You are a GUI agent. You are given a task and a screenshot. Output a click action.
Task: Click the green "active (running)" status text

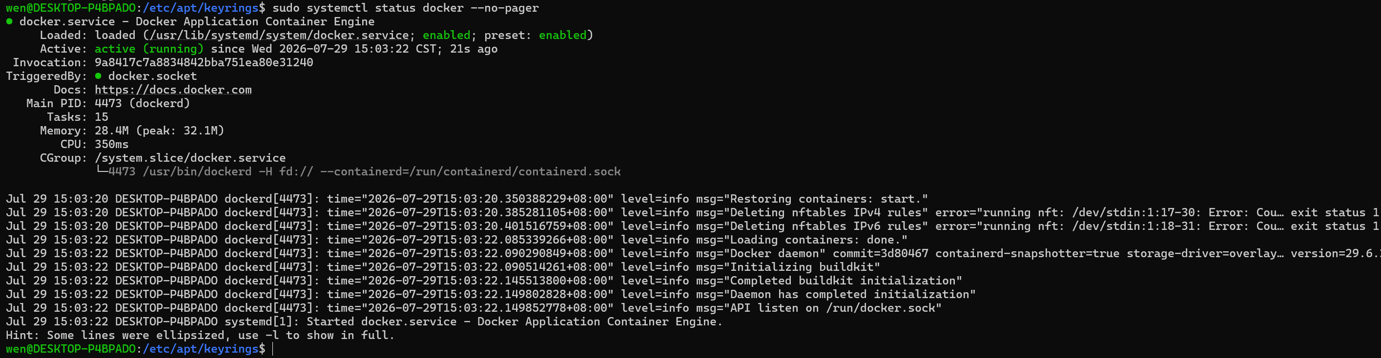149,49
